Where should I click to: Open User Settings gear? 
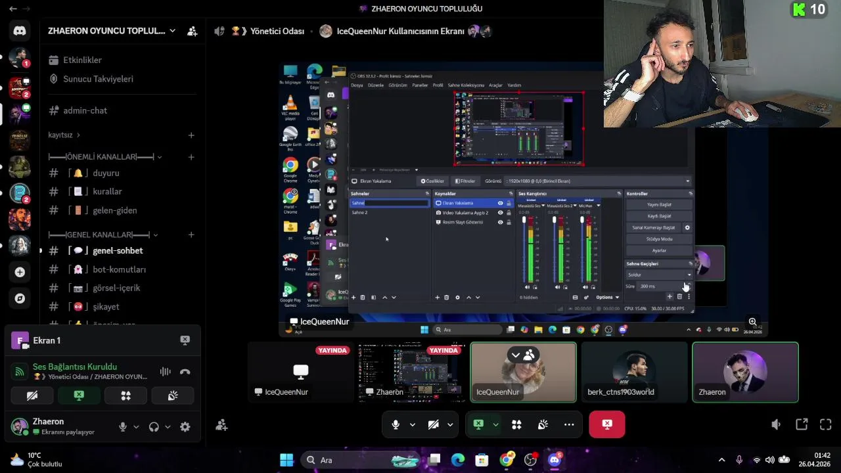click(x=185, y=427)
